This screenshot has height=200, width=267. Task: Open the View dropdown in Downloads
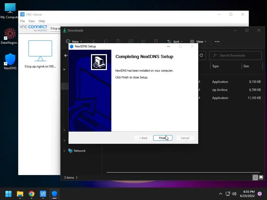[198, 41]
